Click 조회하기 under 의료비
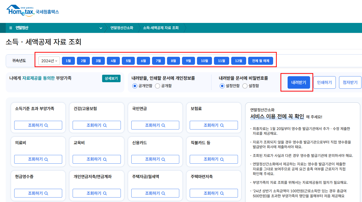The width and height of the screenshot is (362, 202). tap(38, 159)
